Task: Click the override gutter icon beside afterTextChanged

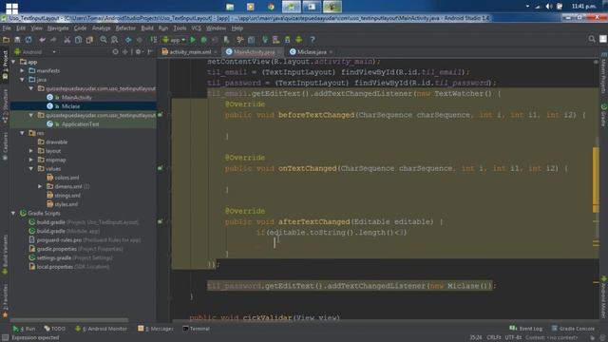Action: click(x=161, y=221)
